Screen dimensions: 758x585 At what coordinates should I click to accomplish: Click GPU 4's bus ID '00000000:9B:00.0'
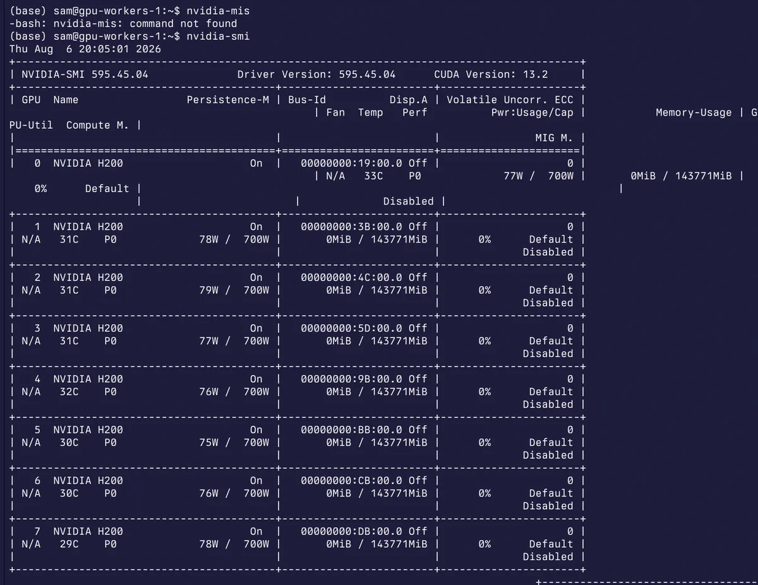tap(351, 379)
